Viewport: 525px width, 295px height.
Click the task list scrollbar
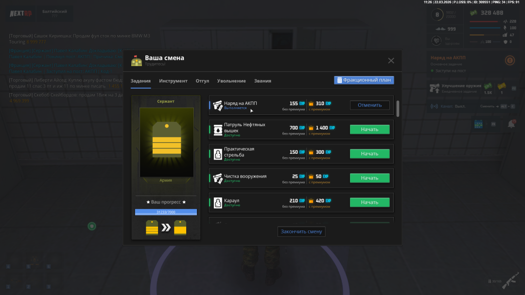398,109
